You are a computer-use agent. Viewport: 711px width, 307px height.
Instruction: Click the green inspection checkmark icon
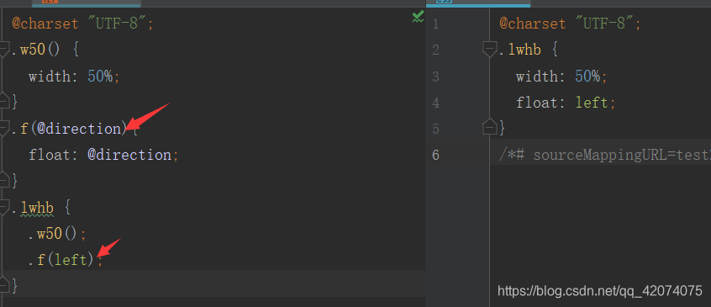[418, 18]
